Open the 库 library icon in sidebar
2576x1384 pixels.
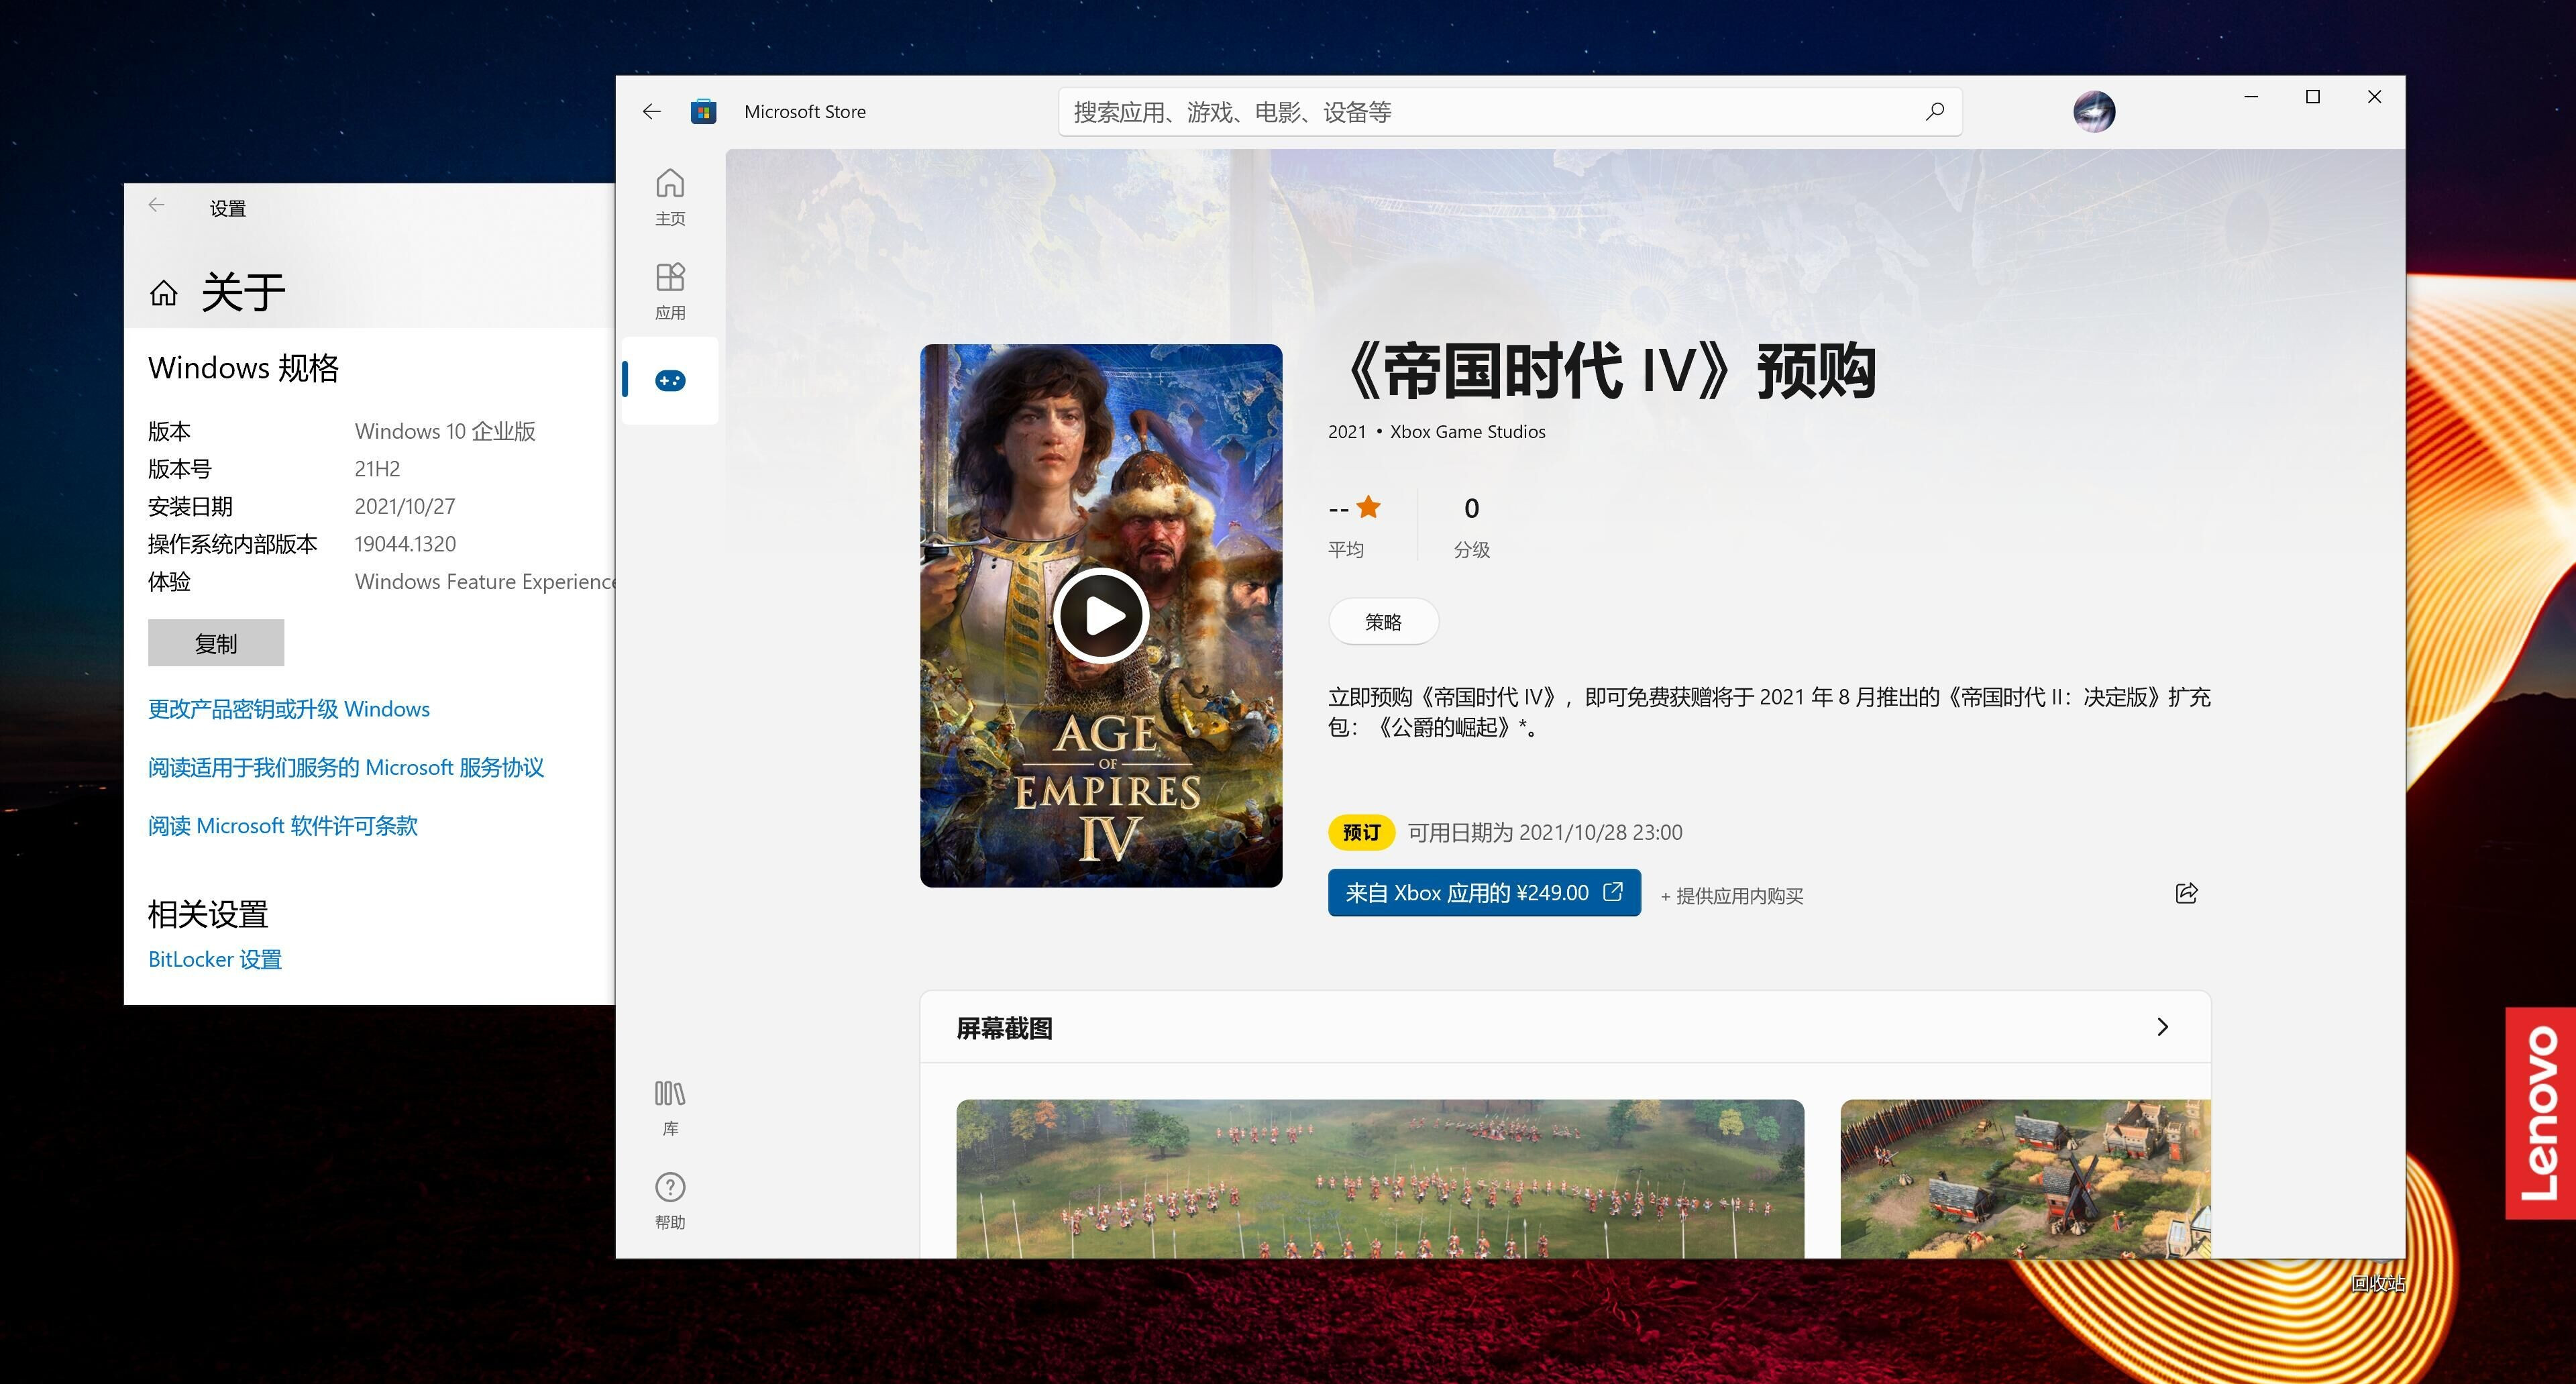669,1105
